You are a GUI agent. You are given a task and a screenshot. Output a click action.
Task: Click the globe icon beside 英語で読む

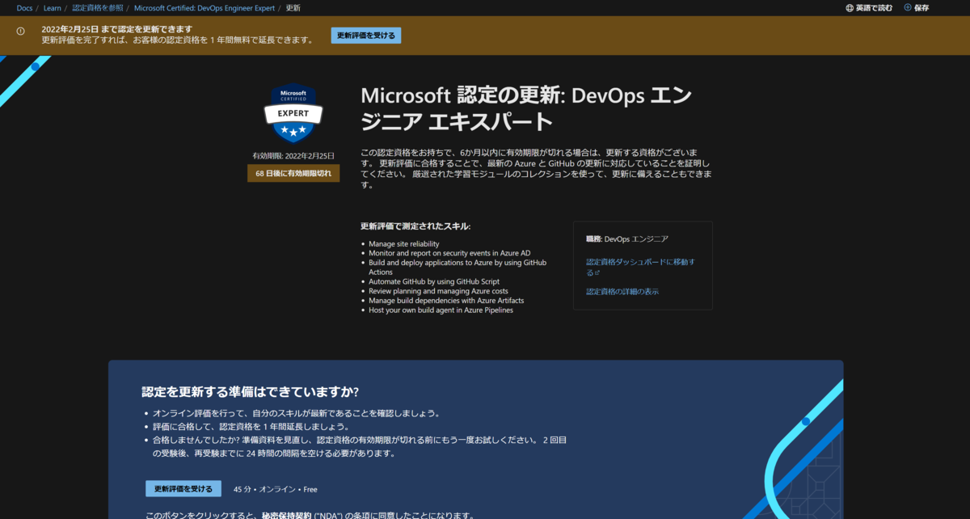coord(850,8)
